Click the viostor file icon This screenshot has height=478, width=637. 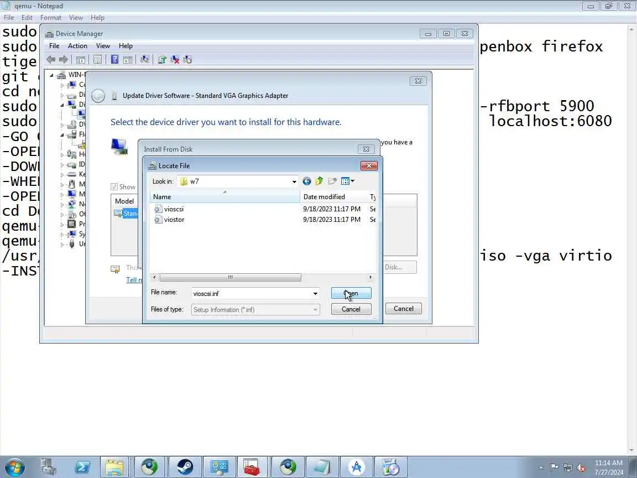159,220
